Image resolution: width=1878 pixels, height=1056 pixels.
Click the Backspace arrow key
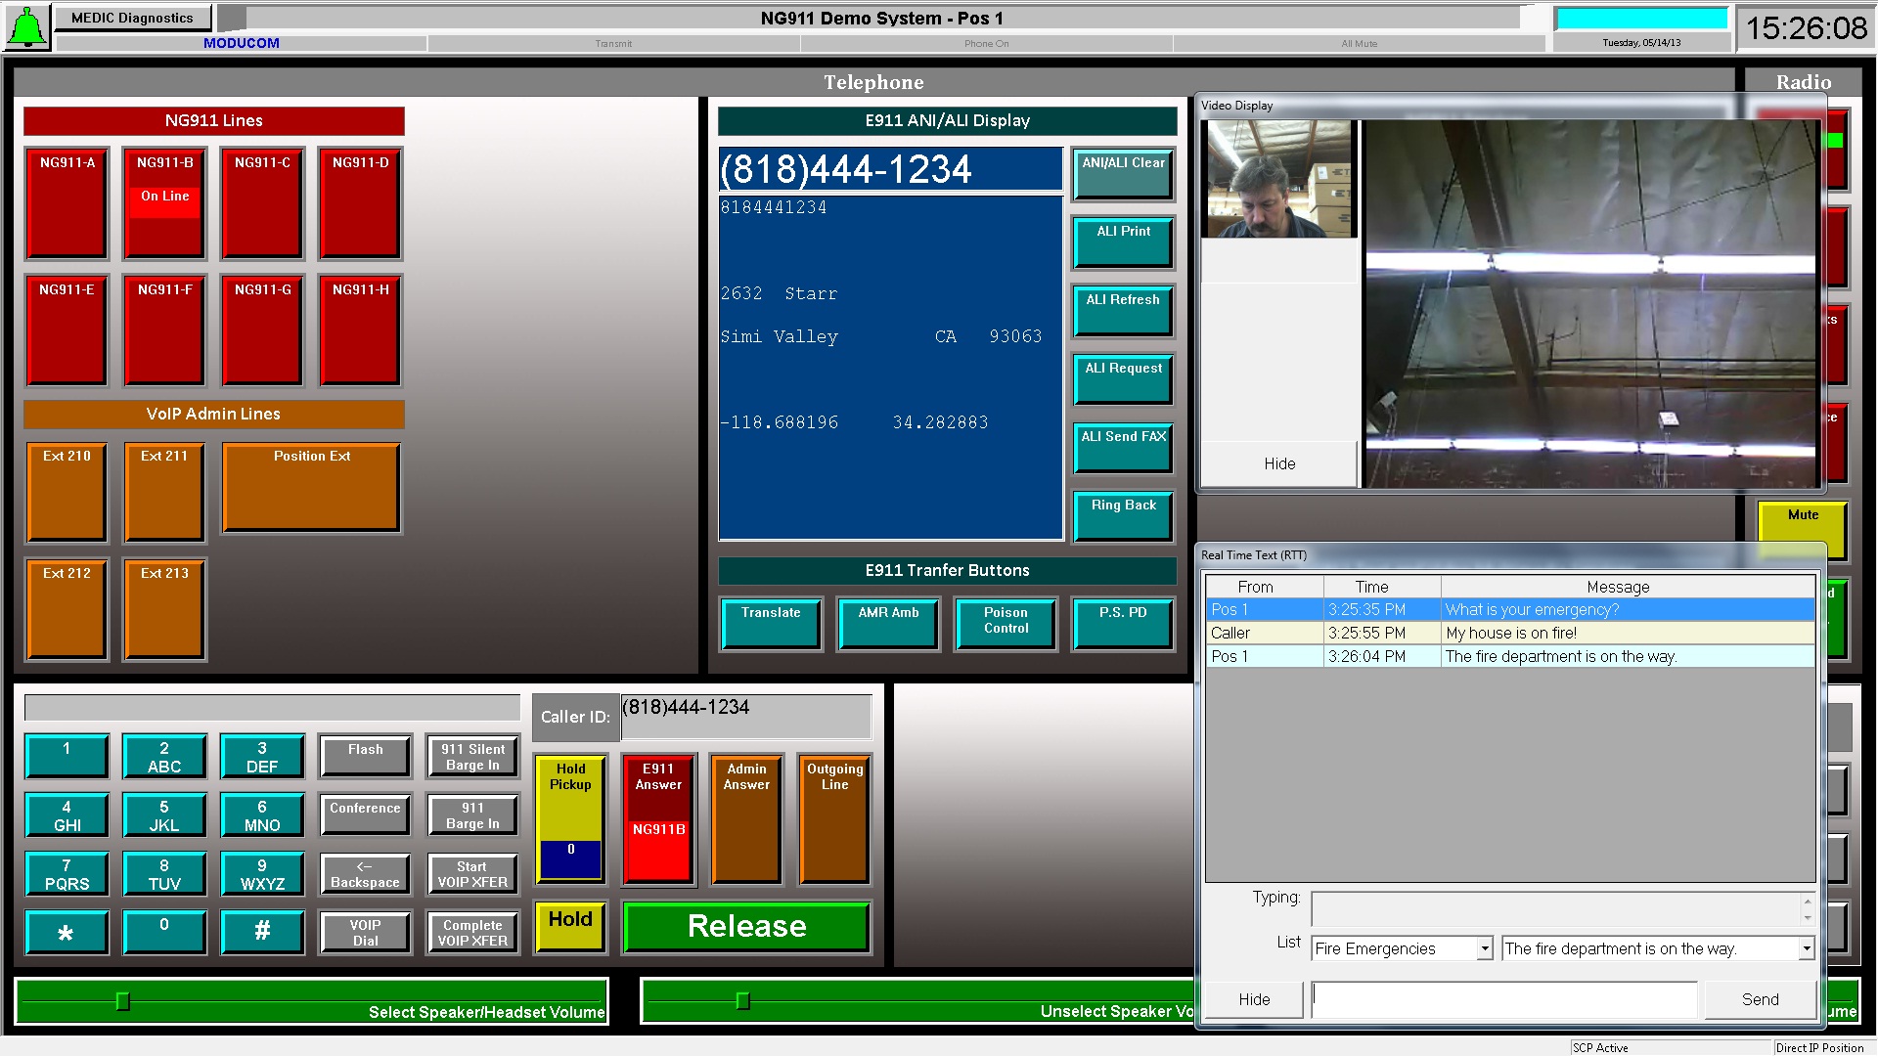click(x=364, y=874)
